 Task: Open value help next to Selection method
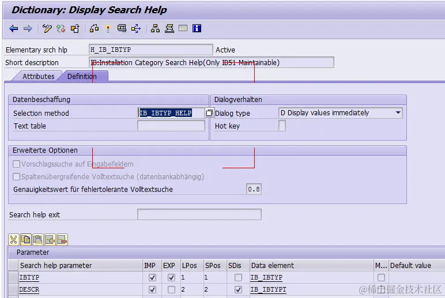point(209,113)
